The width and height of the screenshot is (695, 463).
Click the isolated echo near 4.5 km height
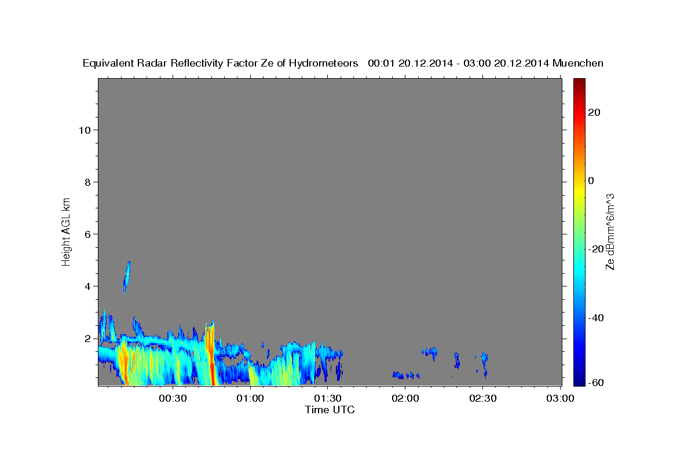pyautogui.click(x=127, y=276)
